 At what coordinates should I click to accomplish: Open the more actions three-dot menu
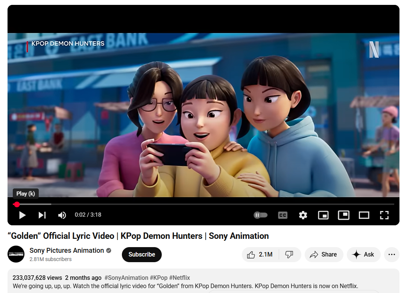(x=392, y=255)
